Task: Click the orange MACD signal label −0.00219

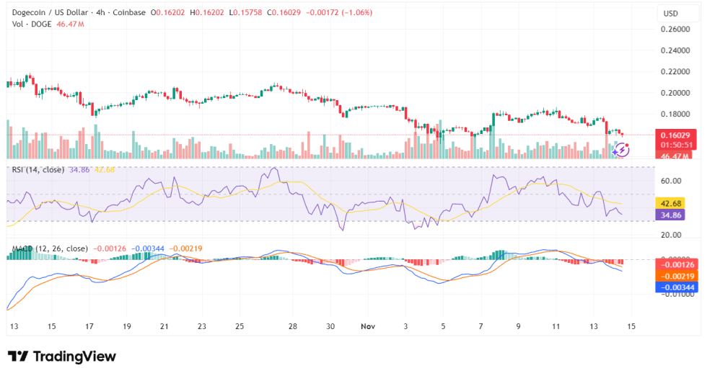Action: (x=675, y=277)
